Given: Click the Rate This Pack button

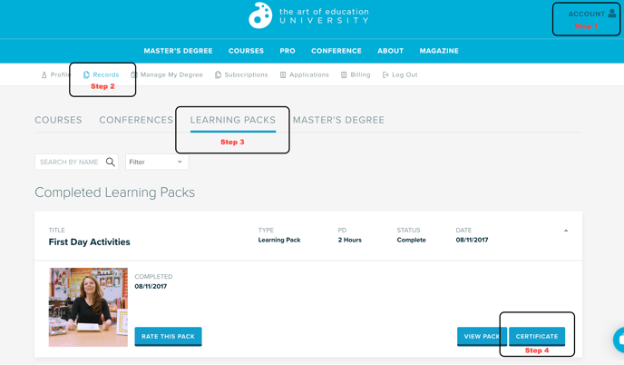Looking at the screenshot, I should pos(168,336).
